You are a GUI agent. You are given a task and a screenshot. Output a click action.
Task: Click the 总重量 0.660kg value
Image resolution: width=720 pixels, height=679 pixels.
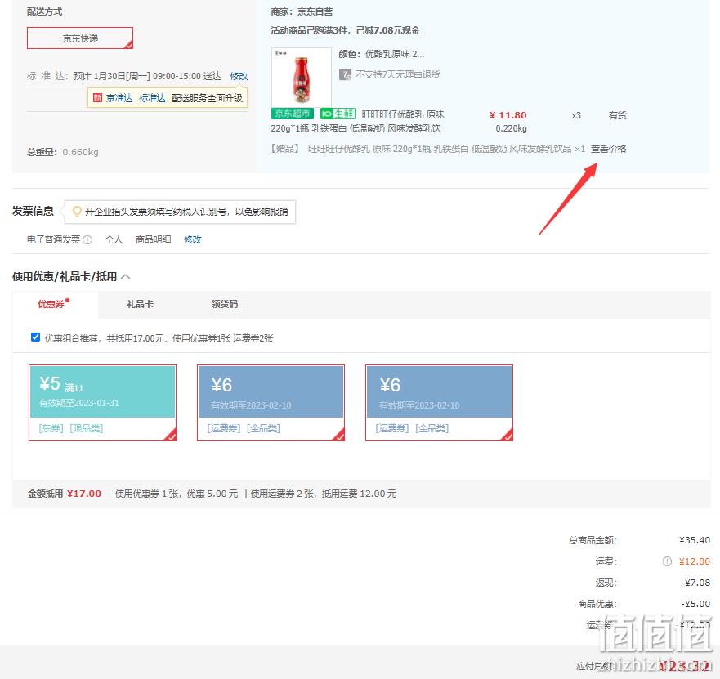click(x=80, y=152)
